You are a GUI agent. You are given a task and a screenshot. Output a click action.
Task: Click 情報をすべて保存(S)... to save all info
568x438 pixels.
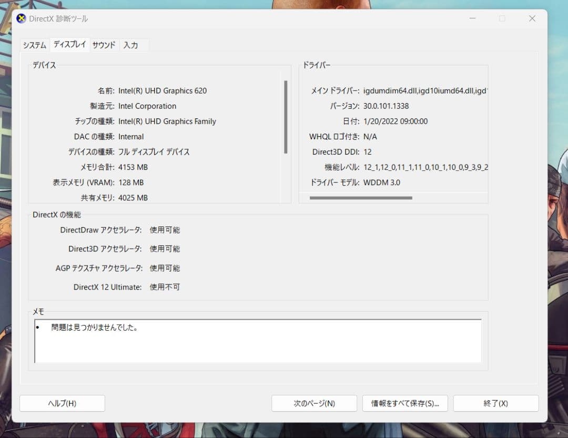click(x=405, y=403)
